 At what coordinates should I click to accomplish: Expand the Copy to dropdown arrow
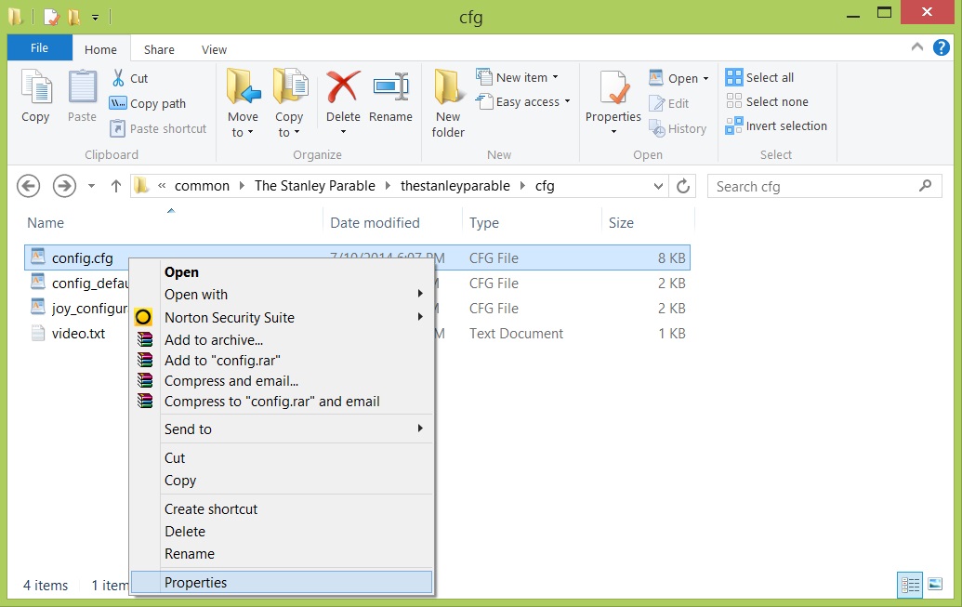297,133
